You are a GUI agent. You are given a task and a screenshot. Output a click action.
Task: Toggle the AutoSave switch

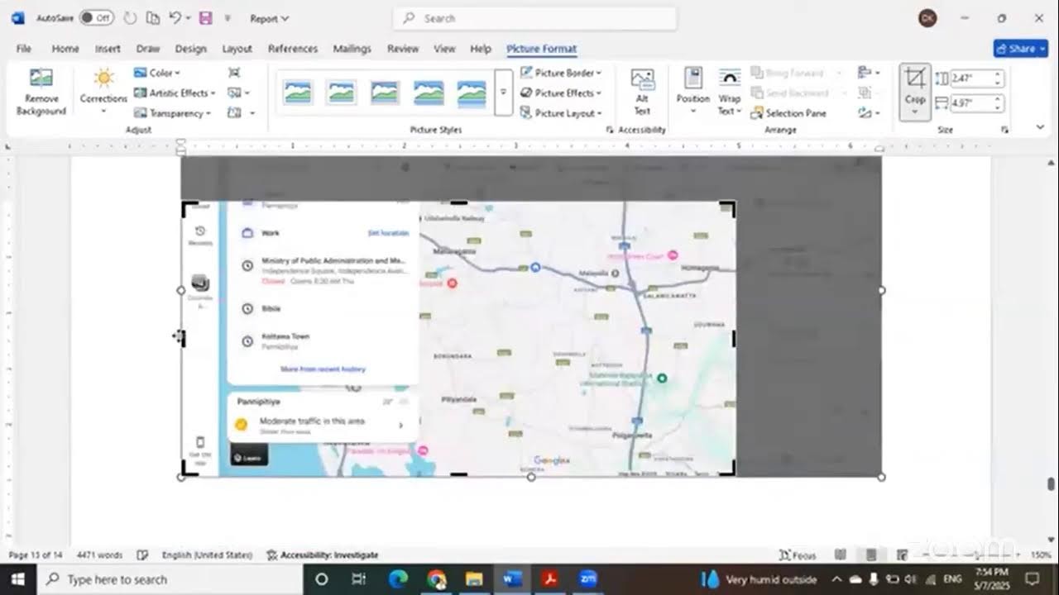click(x=97, y=18)
